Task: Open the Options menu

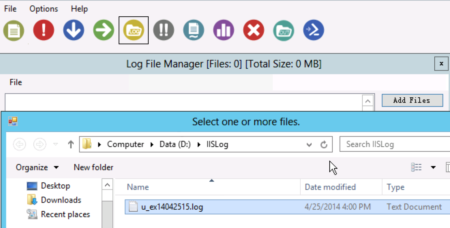Action: coord(44,9)
